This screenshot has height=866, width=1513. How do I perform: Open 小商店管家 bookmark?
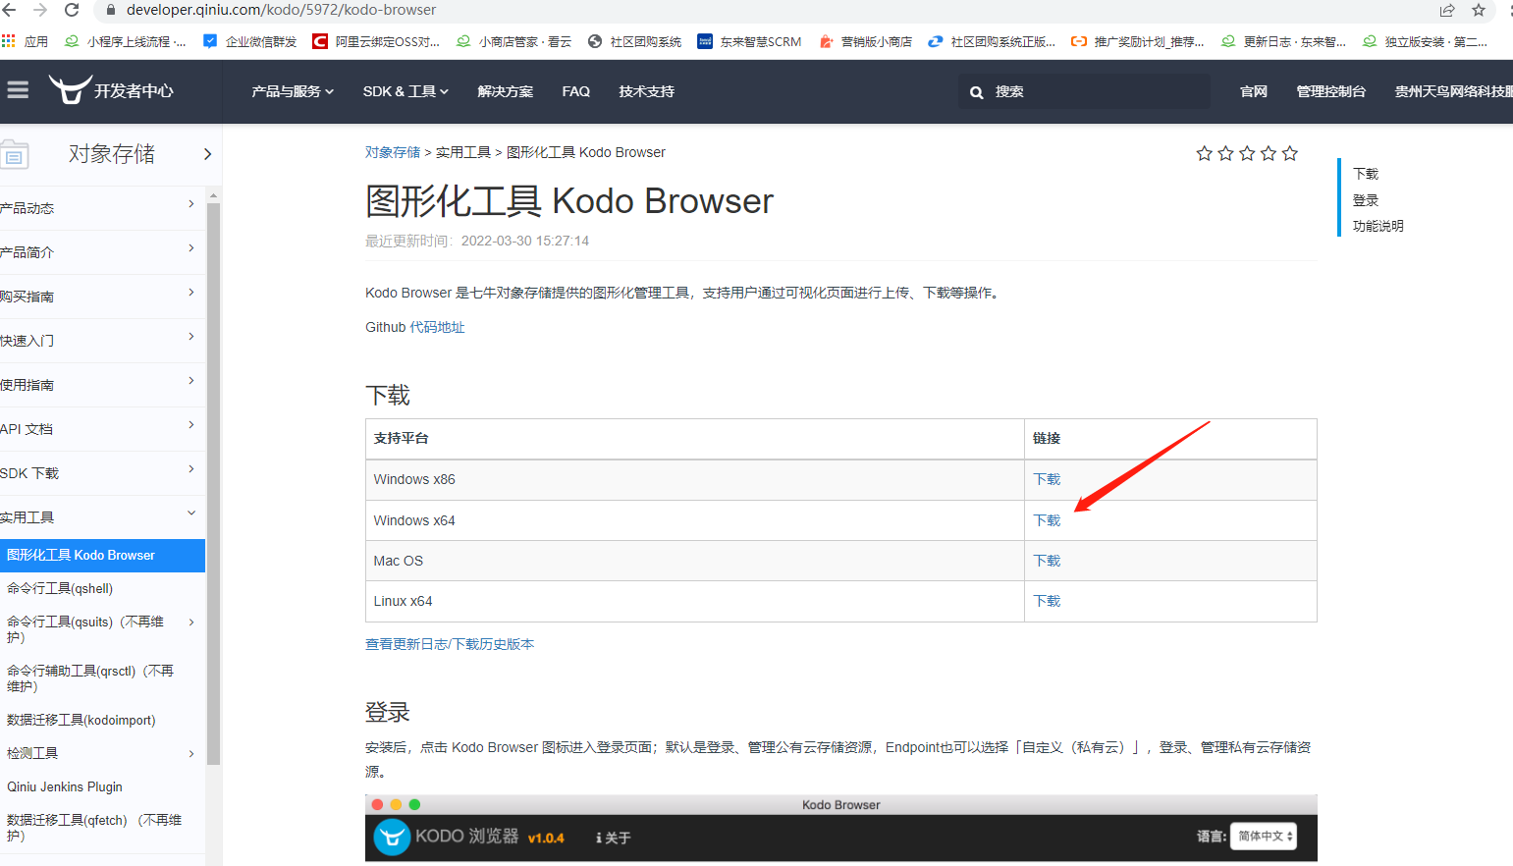(513, 41)
